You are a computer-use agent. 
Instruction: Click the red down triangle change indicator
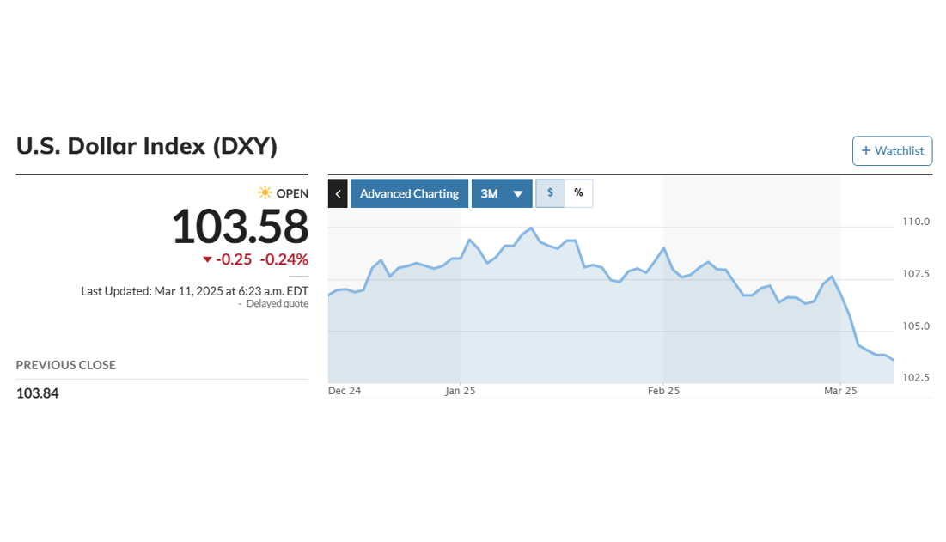pos(207,259)
